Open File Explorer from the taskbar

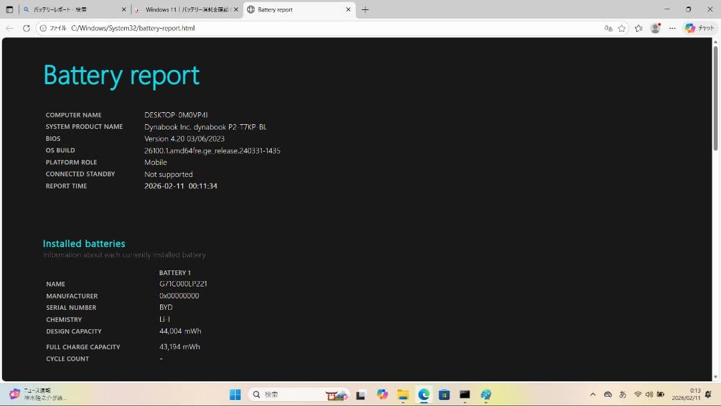point(402,394)
